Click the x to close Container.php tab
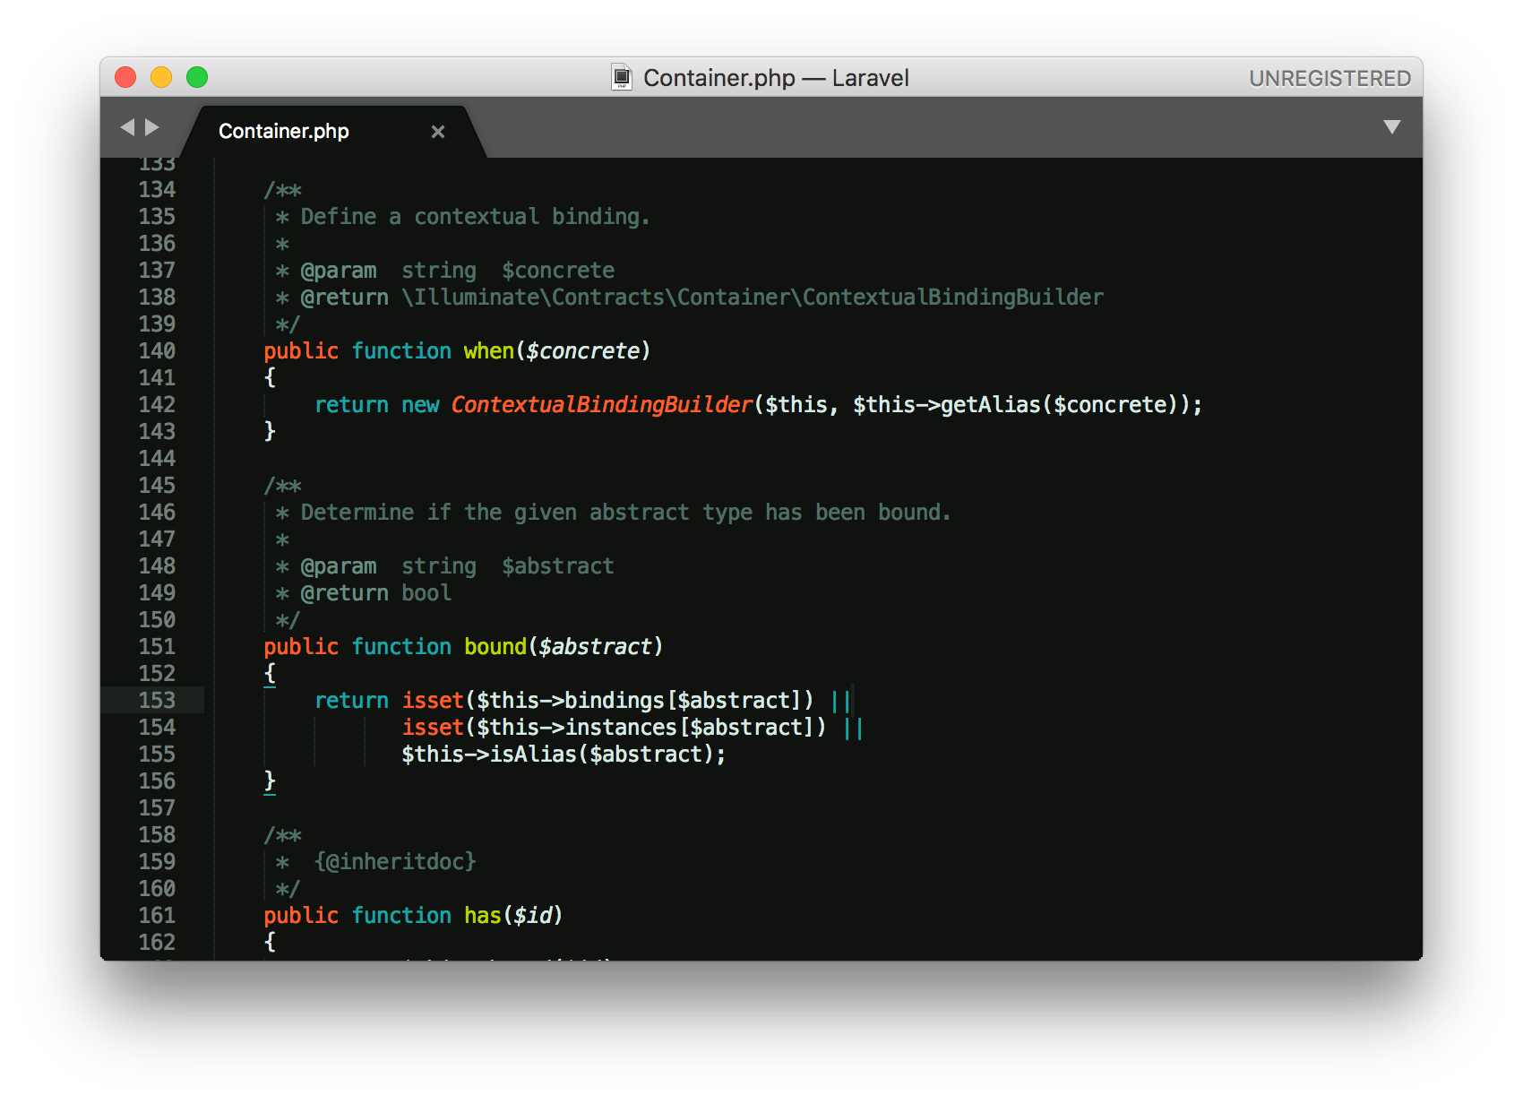Screen dimensions: 1523x1104 point(438,132)
